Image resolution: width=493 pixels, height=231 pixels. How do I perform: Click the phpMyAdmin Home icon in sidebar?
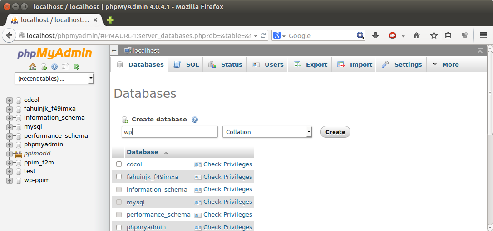[33, 67]
